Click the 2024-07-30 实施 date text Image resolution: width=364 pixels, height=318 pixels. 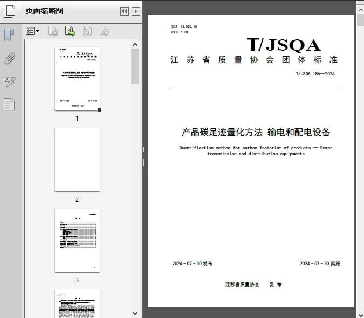pos(320,264)
